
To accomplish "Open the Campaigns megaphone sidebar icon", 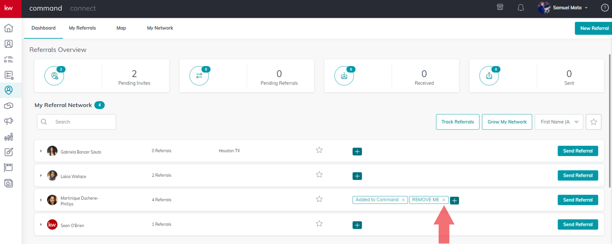I will 9,121.
